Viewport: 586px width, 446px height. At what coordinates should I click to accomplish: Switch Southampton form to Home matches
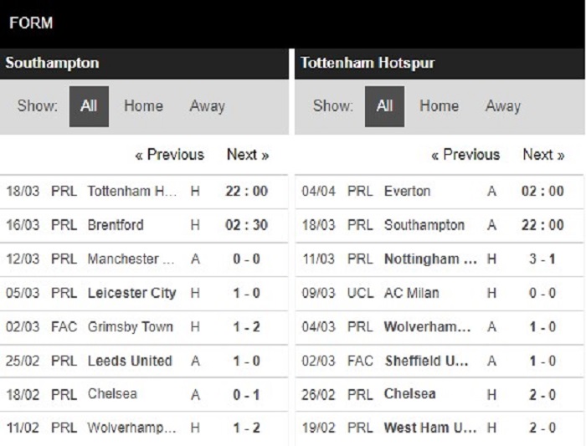[143, 106]
